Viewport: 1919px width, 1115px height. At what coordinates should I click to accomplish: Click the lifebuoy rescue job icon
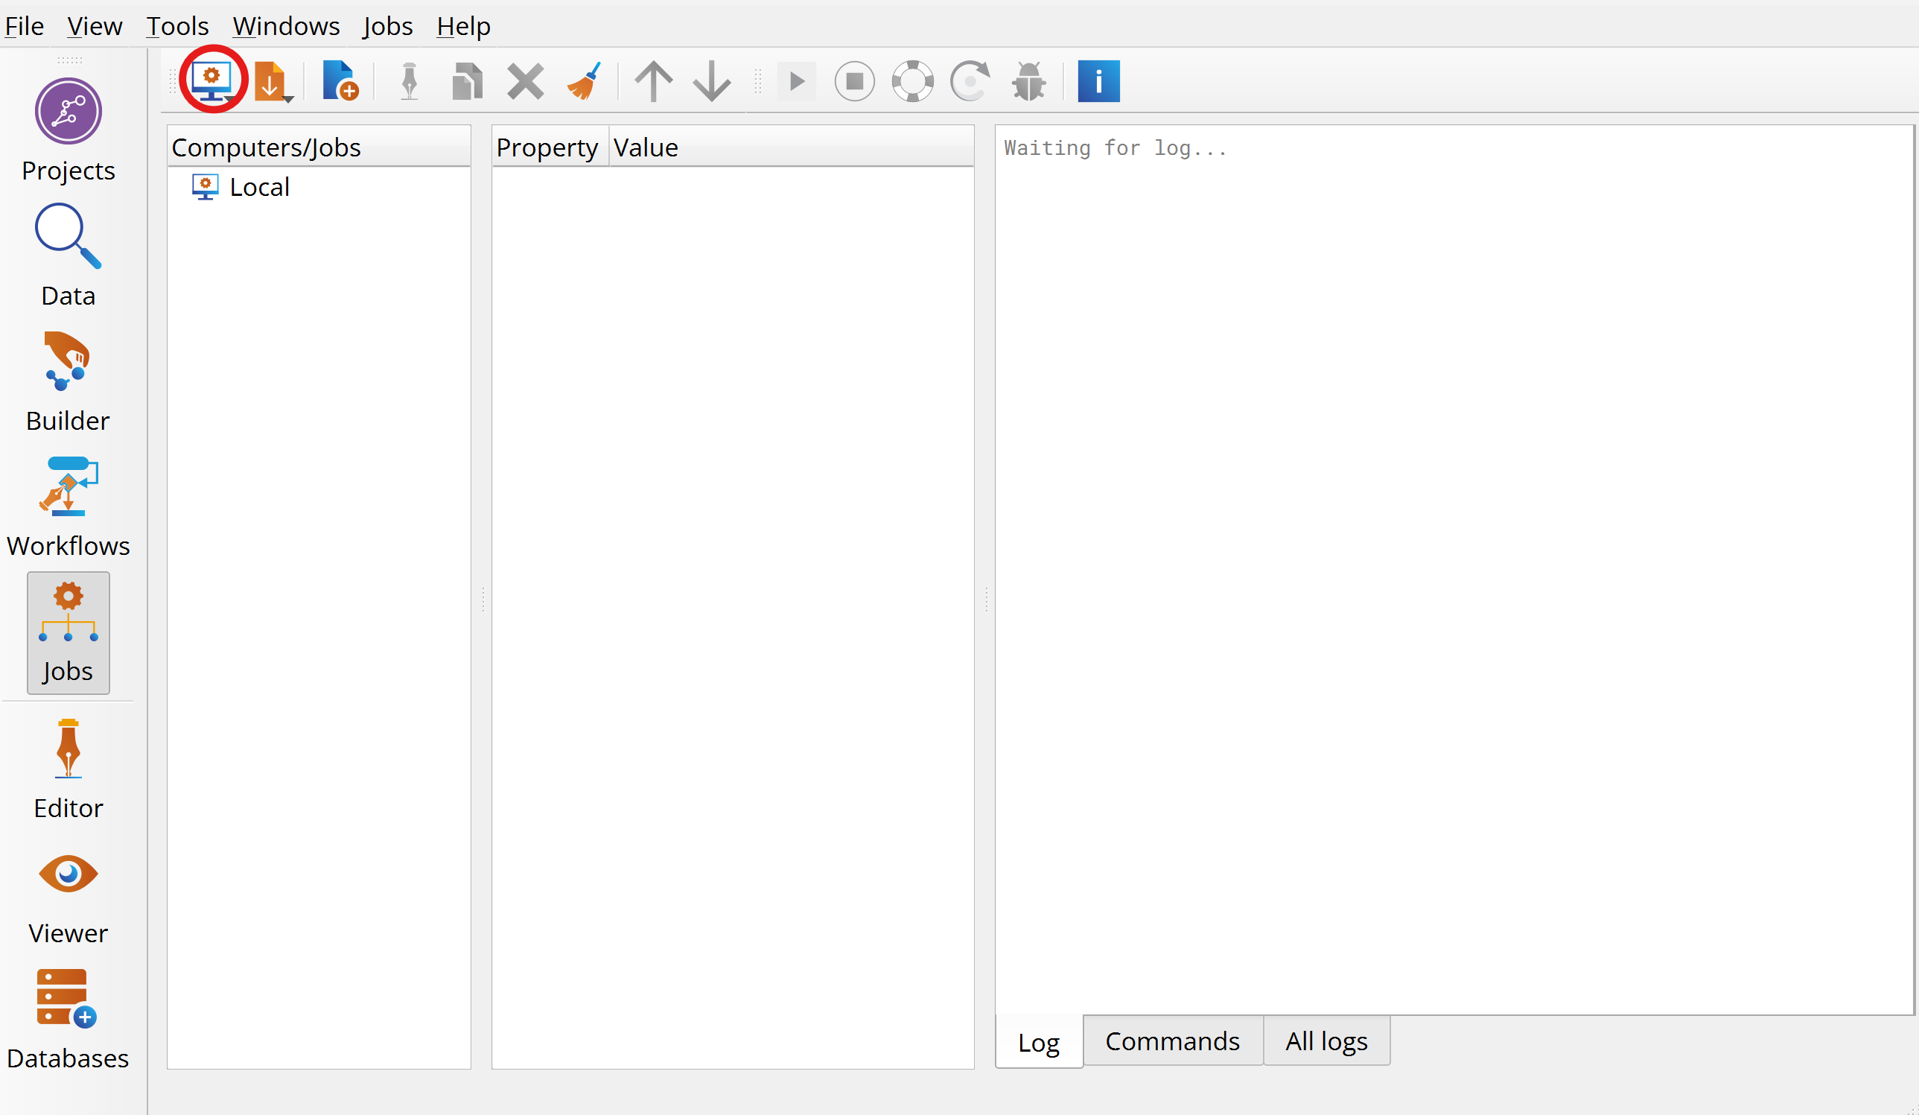(912, 80)
